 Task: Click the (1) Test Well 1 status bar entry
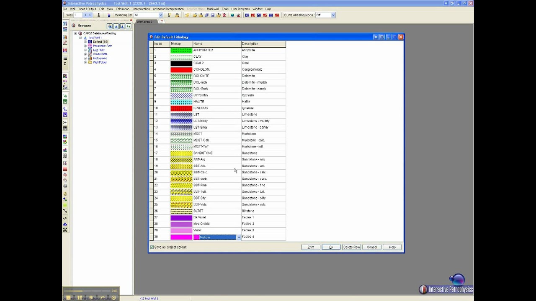tap(149, 298)
